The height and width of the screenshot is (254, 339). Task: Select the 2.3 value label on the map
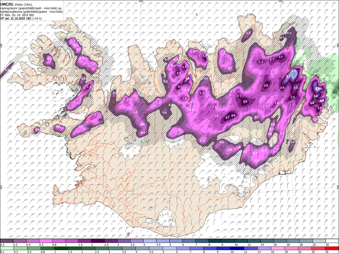(x=202, y=93)
